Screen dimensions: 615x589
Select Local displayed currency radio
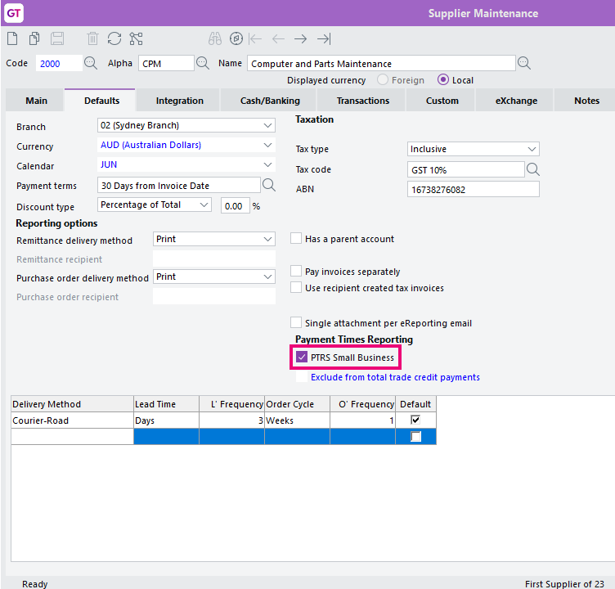pyautogui.click(x=442, y=80)
